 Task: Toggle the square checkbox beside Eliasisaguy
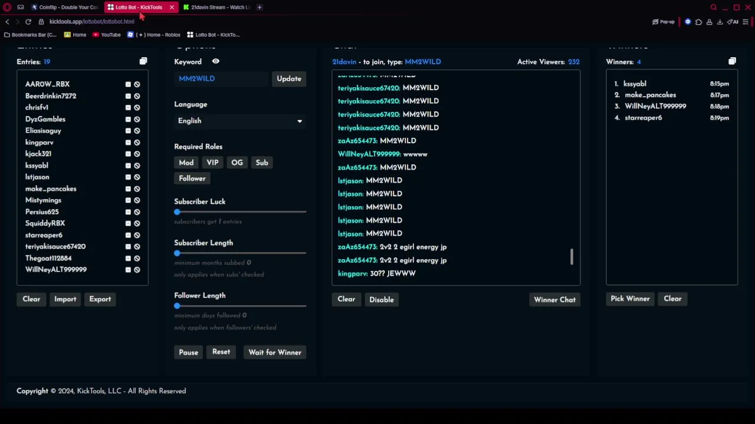tap(128, 131)
